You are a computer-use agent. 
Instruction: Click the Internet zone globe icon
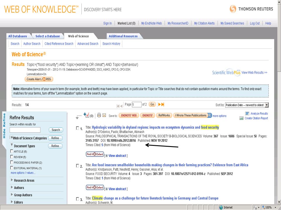(221, 207)
